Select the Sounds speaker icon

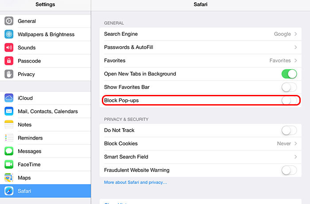point(9,48)
